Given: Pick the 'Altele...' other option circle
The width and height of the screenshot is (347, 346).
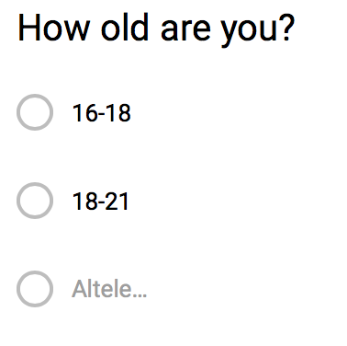Looking at the screenshot, I should click(35, 289).
